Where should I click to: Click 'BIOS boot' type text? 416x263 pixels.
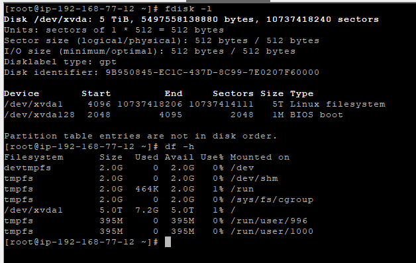tap(316, 115)
